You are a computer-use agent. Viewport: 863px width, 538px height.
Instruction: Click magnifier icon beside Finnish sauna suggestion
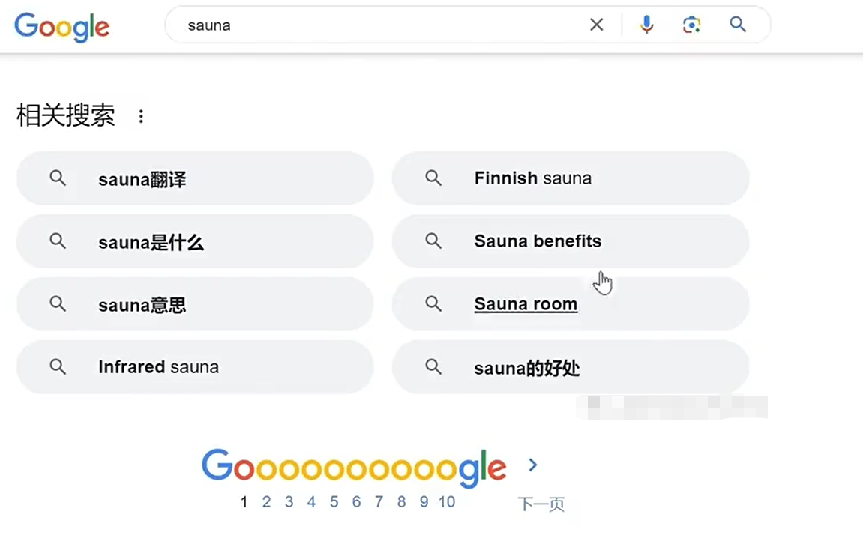click(433, 178)
